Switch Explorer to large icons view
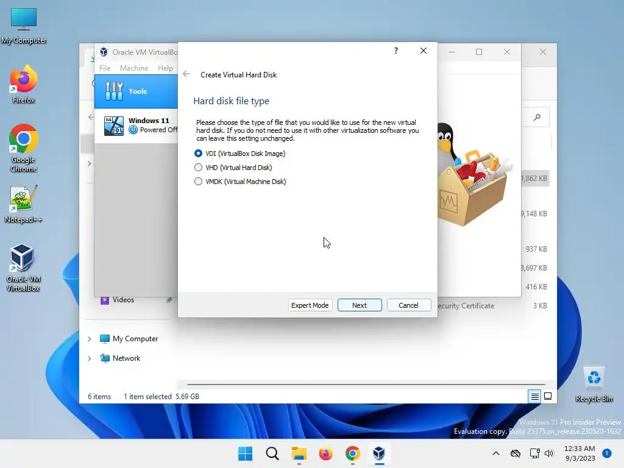The image size is (624, 468). pyautogui.click(x=548, y=396)
